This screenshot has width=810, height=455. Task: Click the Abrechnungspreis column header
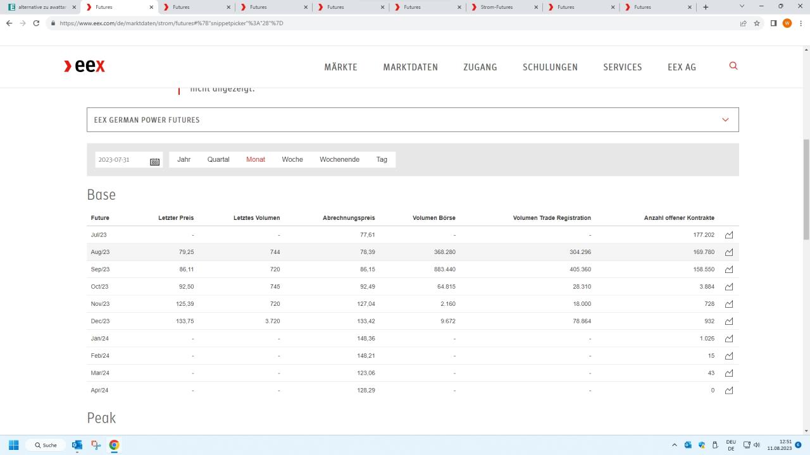pyautogui.click(x=349, y=218)
